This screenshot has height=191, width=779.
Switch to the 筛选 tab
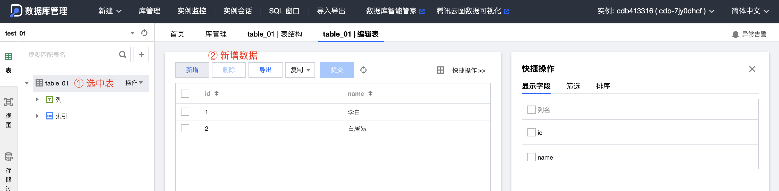(573, 86)
